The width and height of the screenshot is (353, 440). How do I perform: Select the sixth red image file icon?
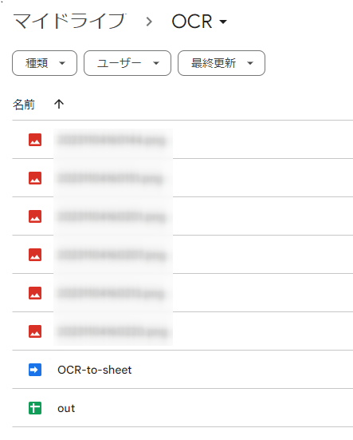click(35, 331)
